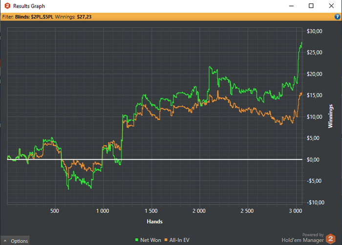Click the 3 000 hands axis label

point(296,211)
